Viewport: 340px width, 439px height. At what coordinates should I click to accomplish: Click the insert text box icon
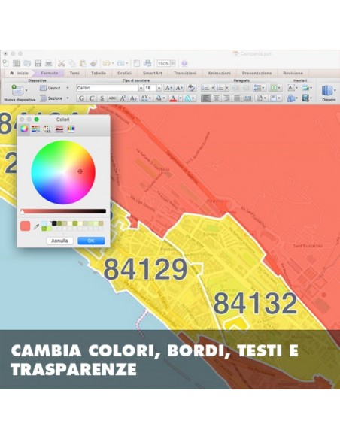click(x=290, y=88)
